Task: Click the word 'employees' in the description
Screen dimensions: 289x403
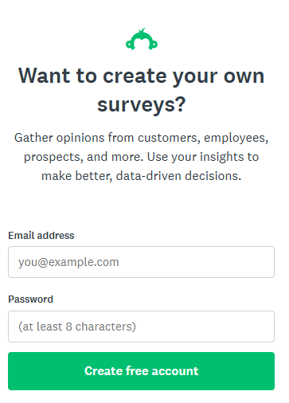Action: [x=236, y=138]
